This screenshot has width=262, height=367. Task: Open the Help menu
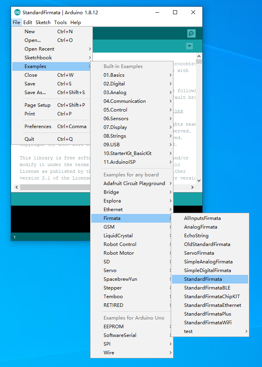(x=75, y=23)
